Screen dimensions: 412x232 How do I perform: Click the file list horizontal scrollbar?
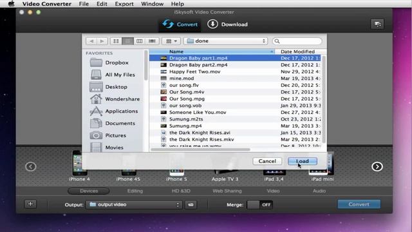point(200,150)
